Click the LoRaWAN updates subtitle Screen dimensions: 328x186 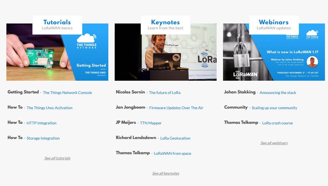tap(274, 28)
